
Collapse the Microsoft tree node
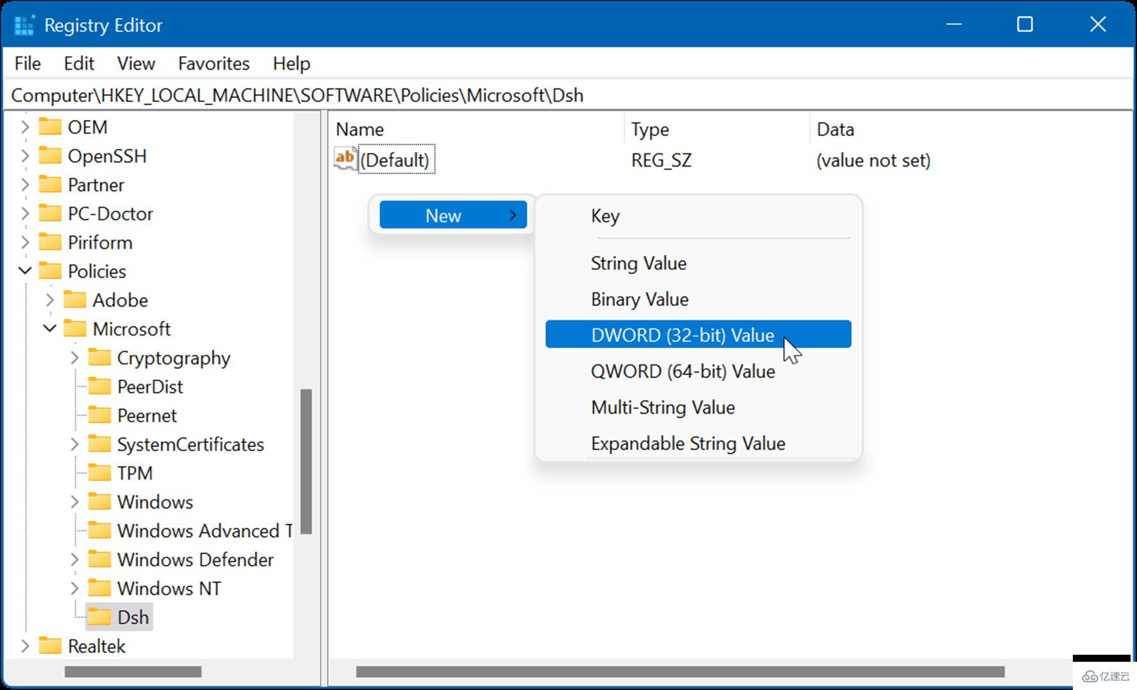[49, 328]
